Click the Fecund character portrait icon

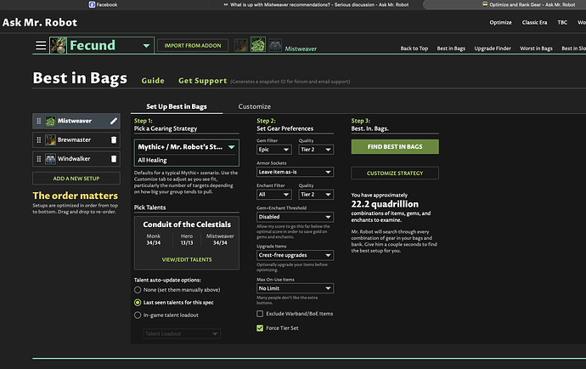[59, 45]
